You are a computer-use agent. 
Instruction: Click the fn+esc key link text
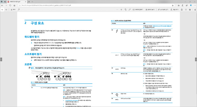78,48
